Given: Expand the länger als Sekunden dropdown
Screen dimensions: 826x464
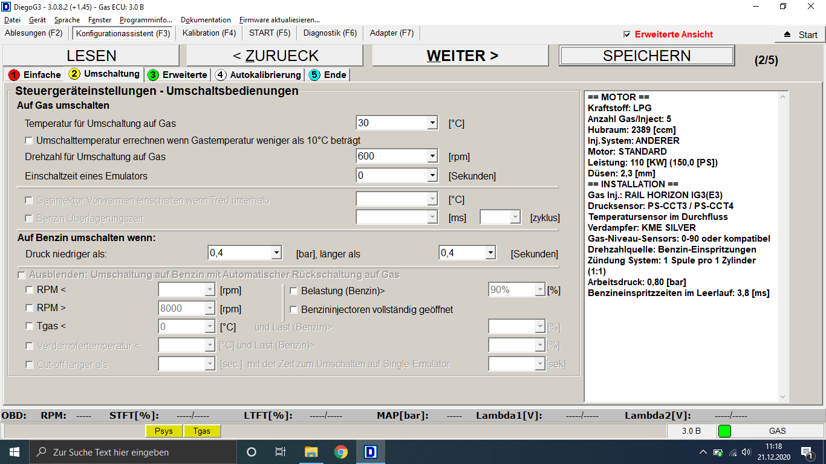Looking at the screenshot, I should click(x=490, y=253).
